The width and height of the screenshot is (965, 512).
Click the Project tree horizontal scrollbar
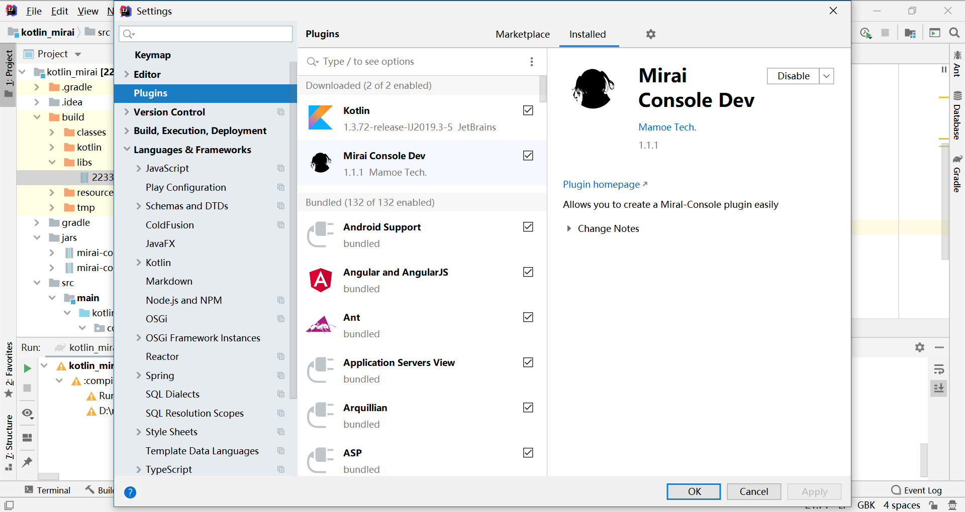pos(48,476)
